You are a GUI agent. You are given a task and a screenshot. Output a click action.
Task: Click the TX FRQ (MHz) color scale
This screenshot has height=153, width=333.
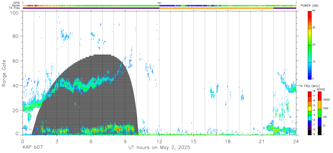tap(310, 113)
